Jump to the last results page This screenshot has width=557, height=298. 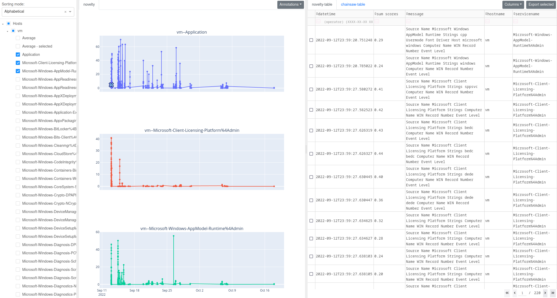click(x=552, y=293)
